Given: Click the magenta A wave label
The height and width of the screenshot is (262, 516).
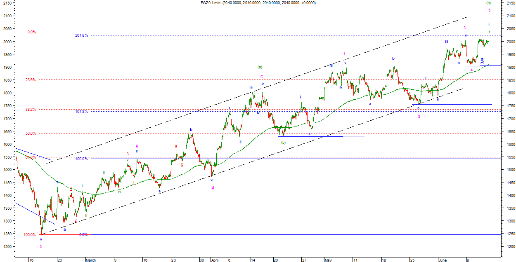Looking at the screenshot, I should [137, 146].
